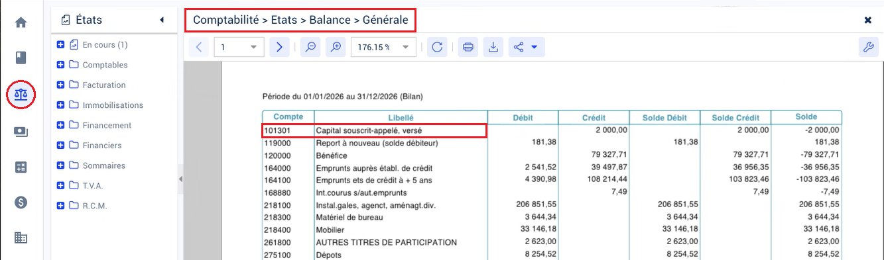The width and height of the screenshot is (884, 260).
Task: Click the panel splitter collapse handle
Action: 180,180
